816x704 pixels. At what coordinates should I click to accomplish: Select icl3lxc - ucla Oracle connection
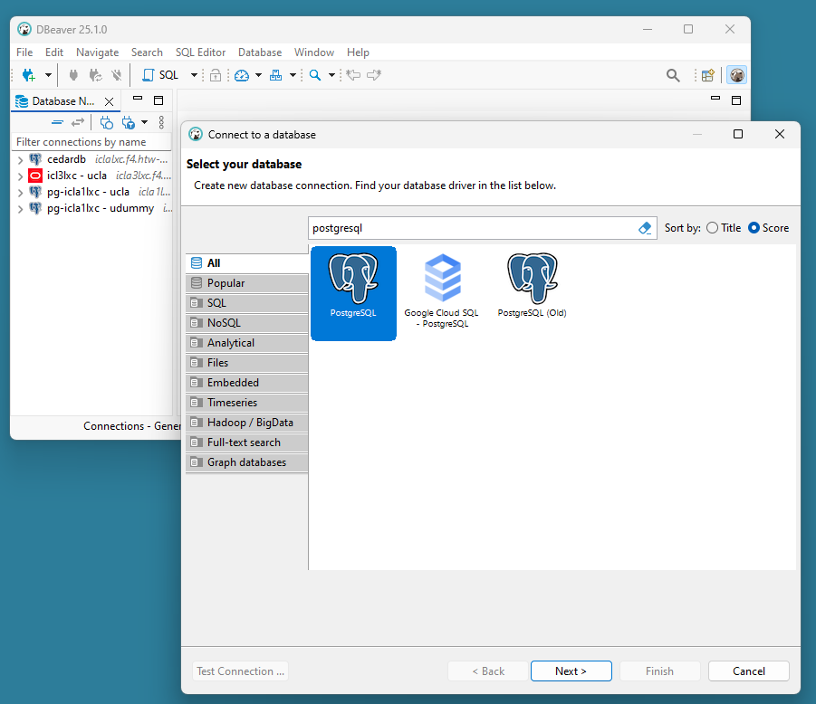[x=76, y=176]
